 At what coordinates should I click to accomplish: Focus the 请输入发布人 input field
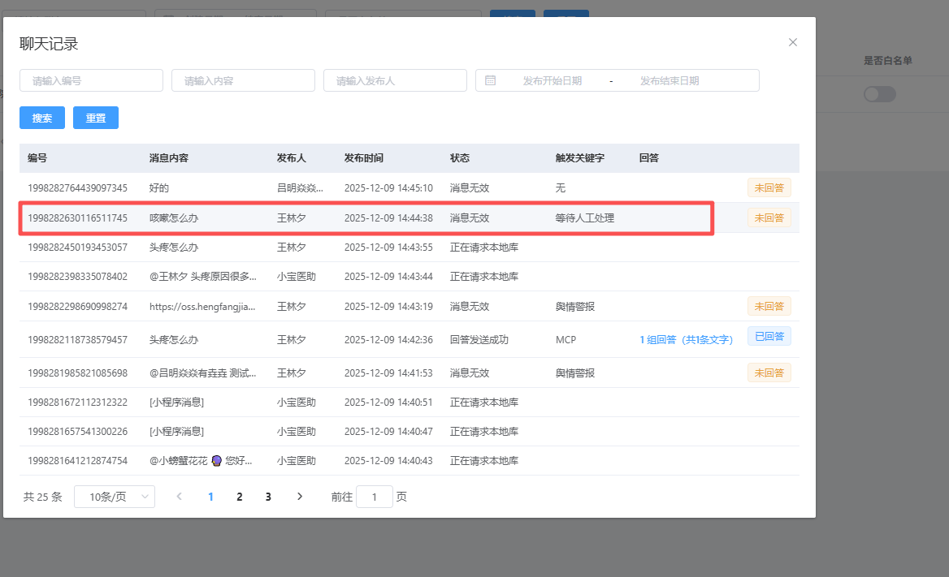coord(395,80)
